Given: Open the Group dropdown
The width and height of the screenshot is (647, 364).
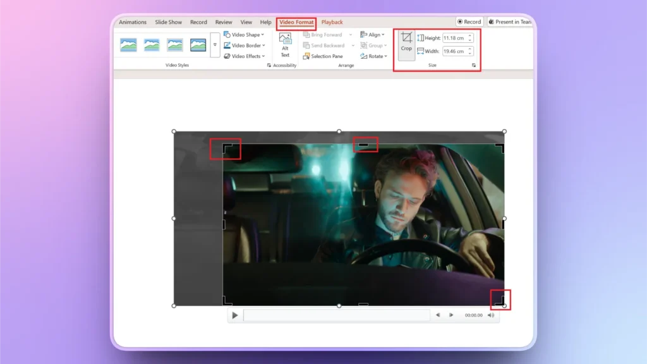Looking at the screenshot, I should pyautogui.click(x=373, y=45).
